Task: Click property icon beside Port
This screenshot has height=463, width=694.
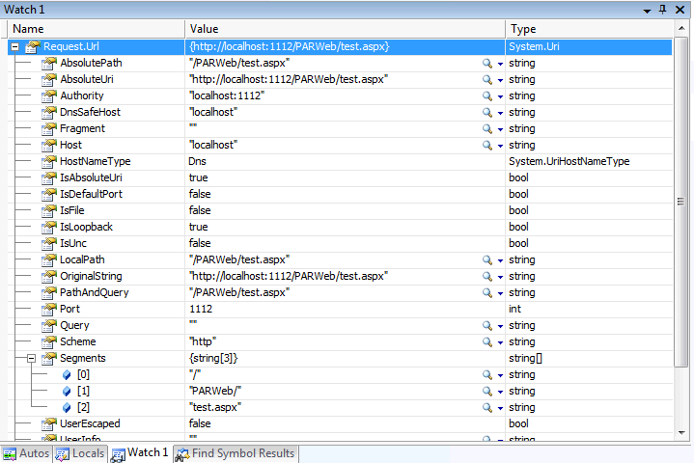Action: pyautogui.click(x=49, y=309)
